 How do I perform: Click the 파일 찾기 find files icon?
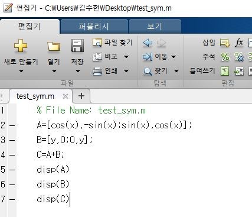[97, 43]
